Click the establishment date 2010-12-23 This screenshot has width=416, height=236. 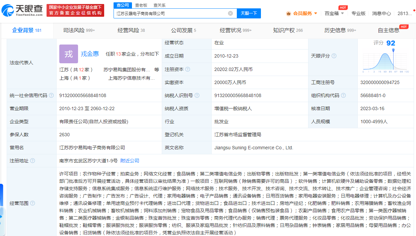pyautogui.click(x=226, y=56)
